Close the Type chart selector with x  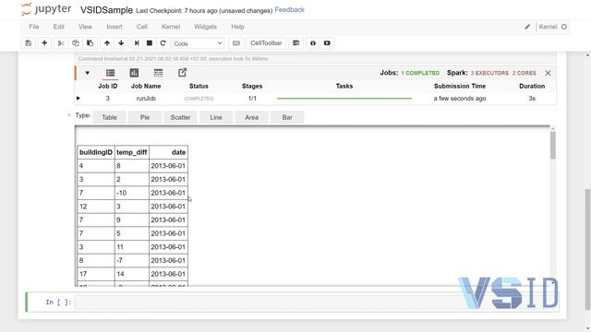(x=69, y=115)
